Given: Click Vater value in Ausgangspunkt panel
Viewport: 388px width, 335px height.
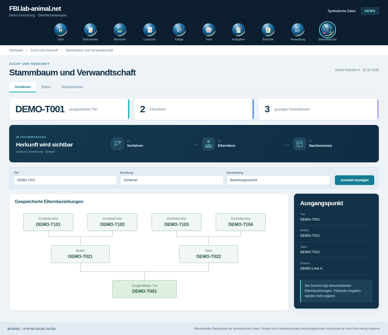Looking at the screenshot, I should coord(310,252).
